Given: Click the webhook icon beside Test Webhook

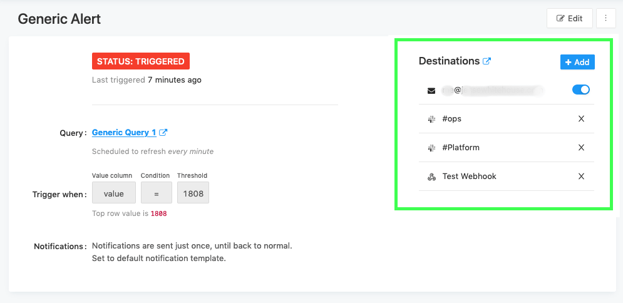Looking at the screenshot, I should (x=431, y=177).
